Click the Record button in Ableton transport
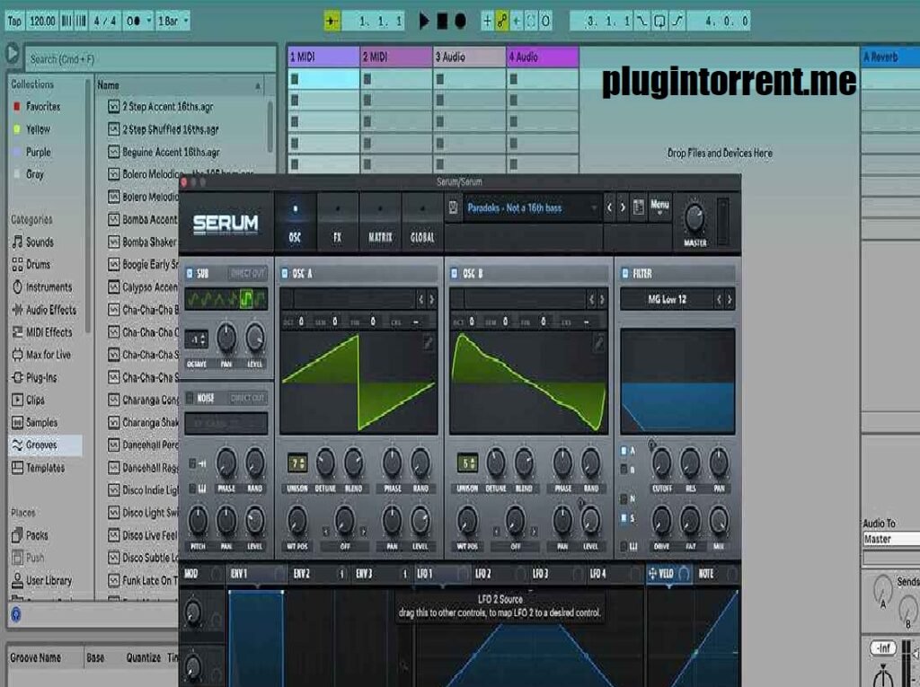 tap(461, 22)
